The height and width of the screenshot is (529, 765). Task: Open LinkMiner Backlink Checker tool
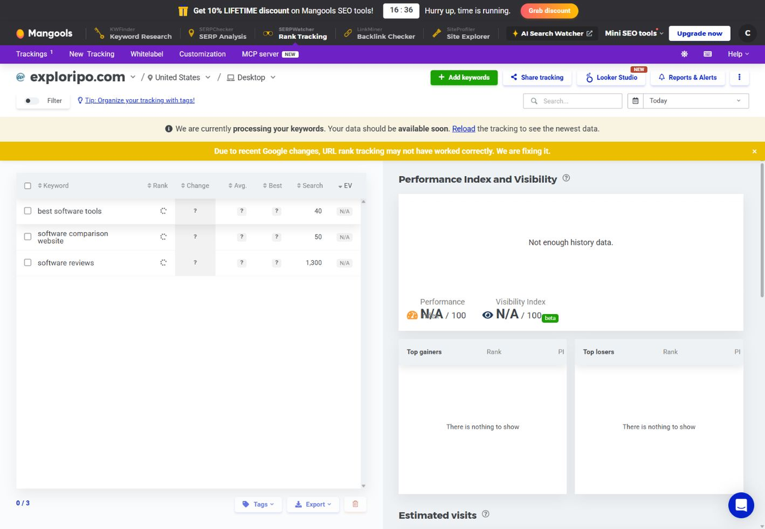click(x=380, y=33)
